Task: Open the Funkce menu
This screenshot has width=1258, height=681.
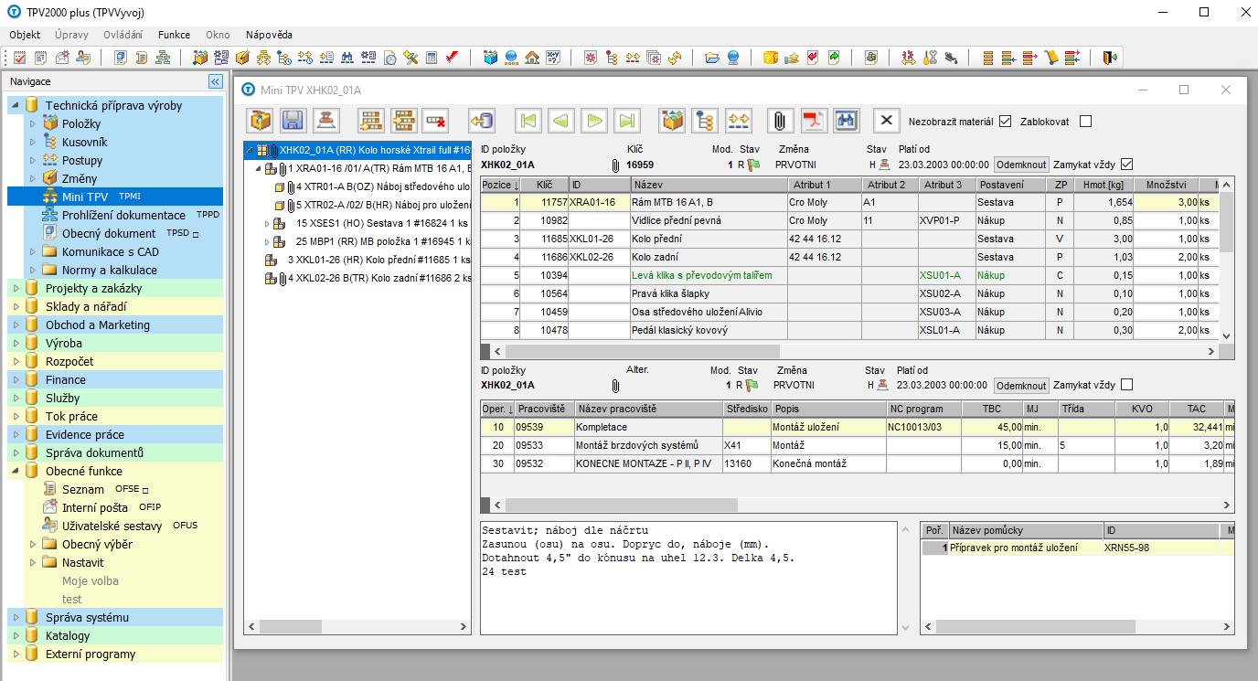Action: click(174, 35)
